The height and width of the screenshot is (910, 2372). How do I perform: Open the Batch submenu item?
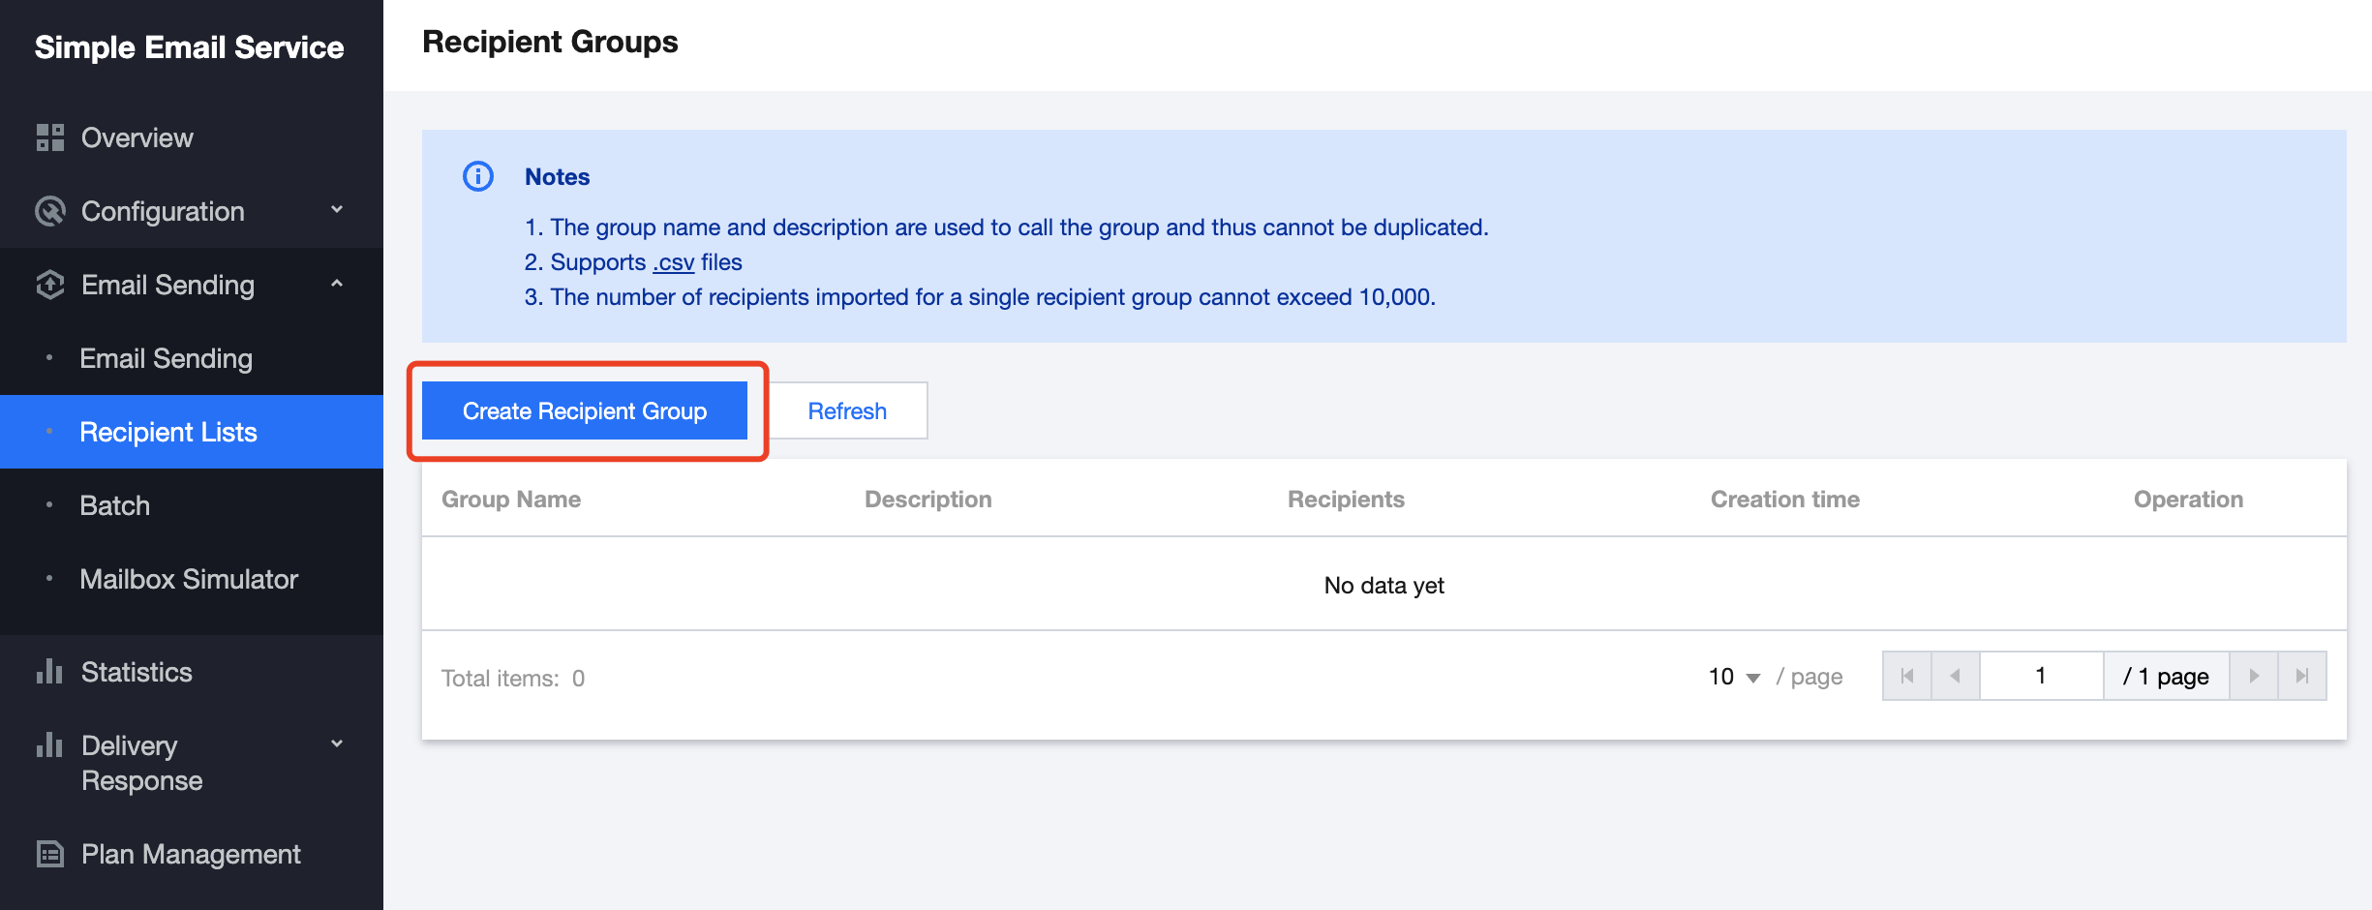tap(115, 505)
